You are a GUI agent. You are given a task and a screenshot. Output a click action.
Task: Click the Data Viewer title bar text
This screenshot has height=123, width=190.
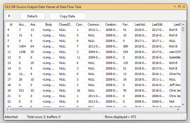click(43, 7)
